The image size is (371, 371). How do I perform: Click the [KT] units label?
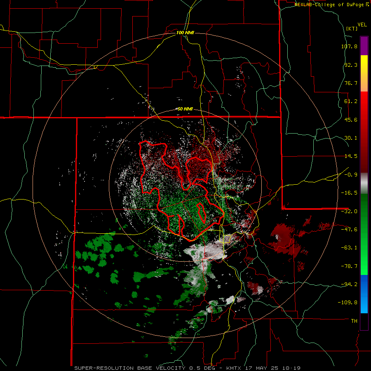352,28
